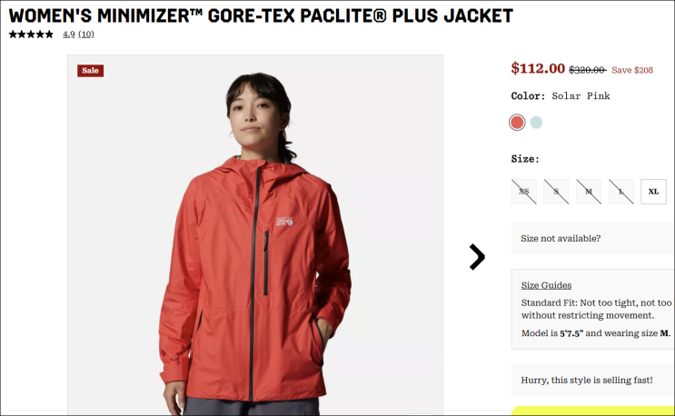The image size is (675, 416).
Task: Expand the 'Size not available?' panel
Action: 592,238
